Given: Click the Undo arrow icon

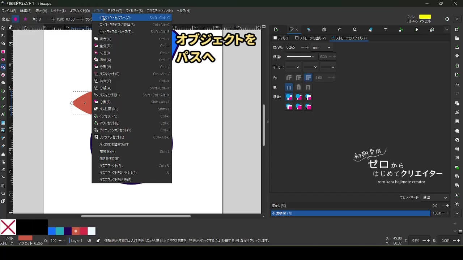Looking at the screenshot, I should click(x=457, y=84).
